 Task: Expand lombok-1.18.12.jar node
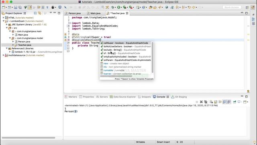coord(10,52)
